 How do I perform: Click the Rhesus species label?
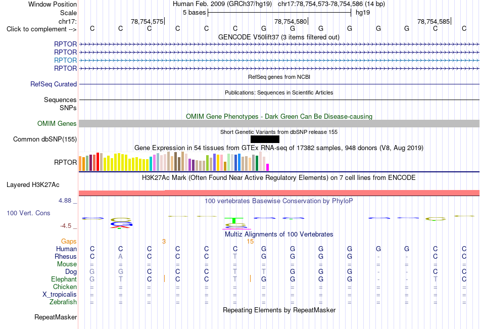(66, 256)
